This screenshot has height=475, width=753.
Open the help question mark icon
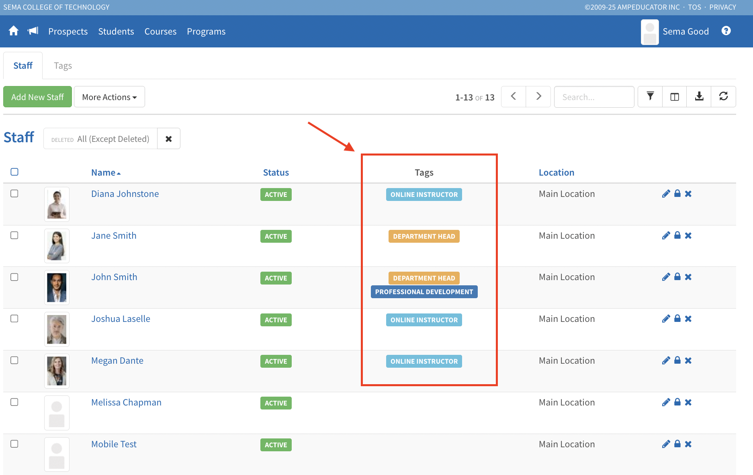coord(726,31)
